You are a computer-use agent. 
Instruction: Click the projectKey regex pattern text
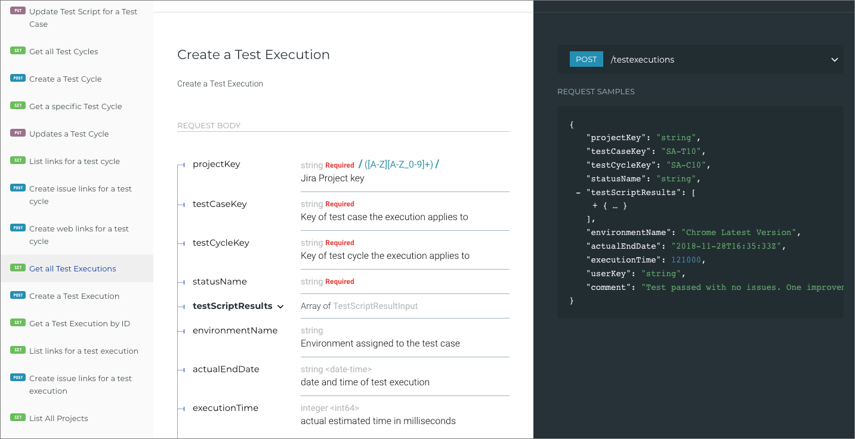399,165
